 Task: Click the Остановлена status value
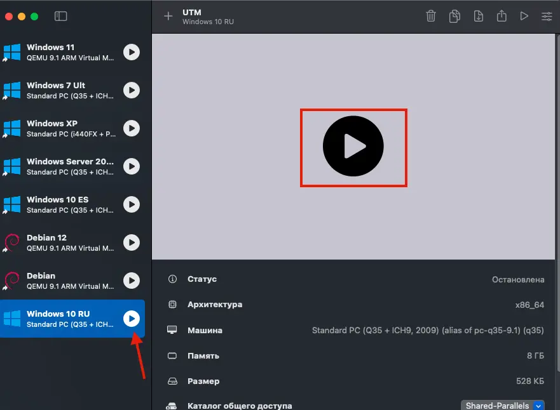(x=518, y=279)
